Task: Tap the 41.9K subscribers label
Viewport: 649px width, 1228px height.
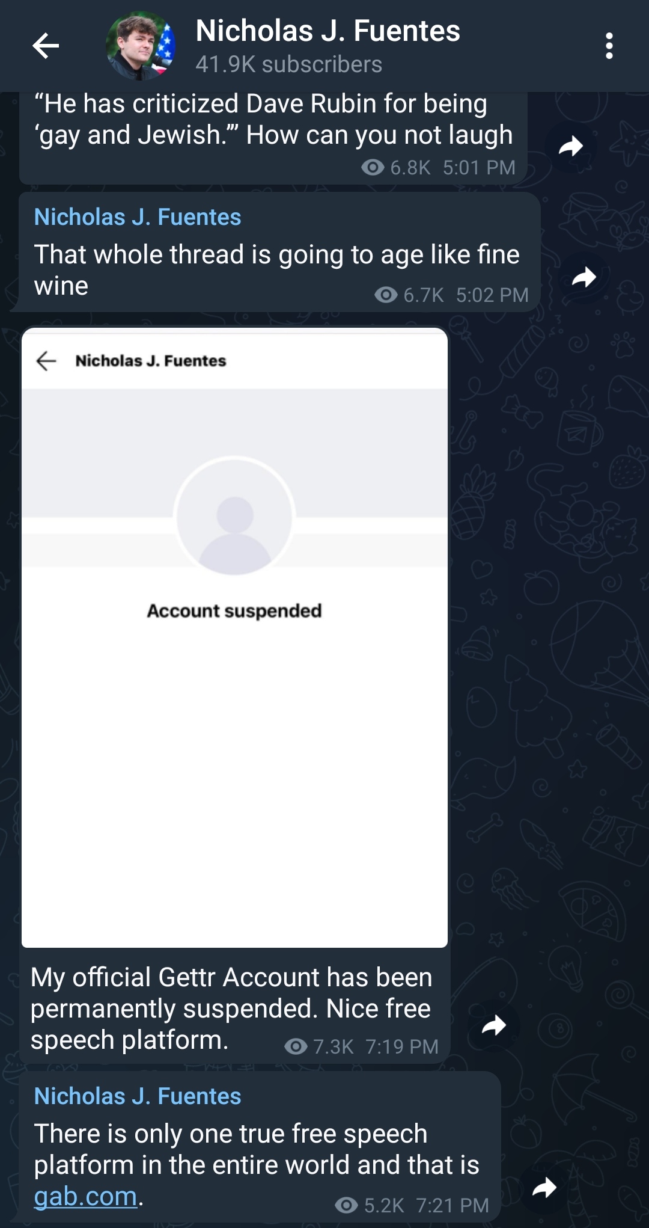Action: point(288,64)
